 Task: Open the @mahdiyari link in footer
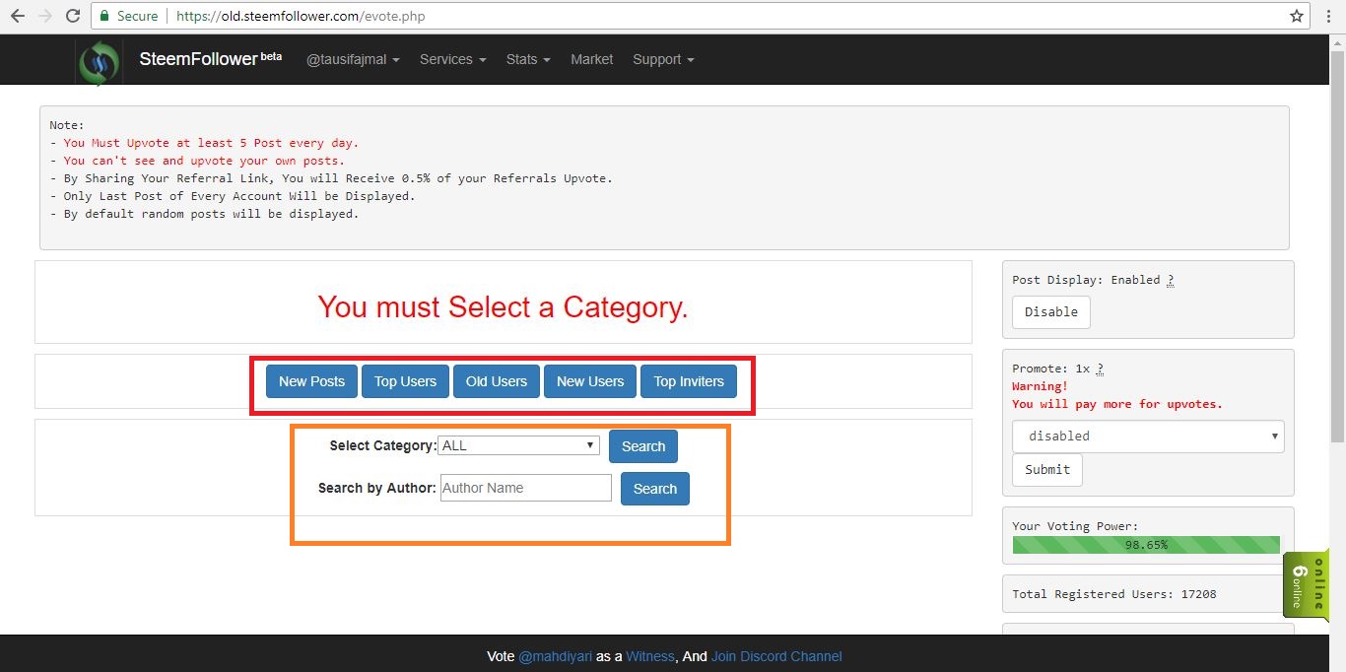pos(555,656)
